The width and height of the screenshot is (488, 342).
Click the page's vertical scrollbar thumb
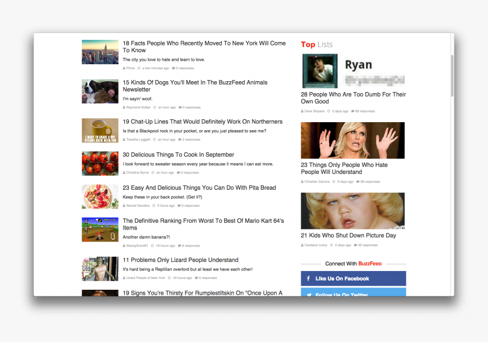pos(452,76)
